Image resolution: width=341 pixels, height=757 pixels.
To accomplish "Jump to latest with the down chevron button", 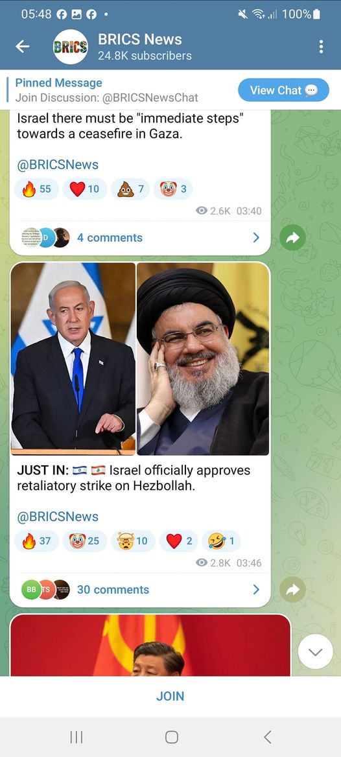I will click(316, 652).
